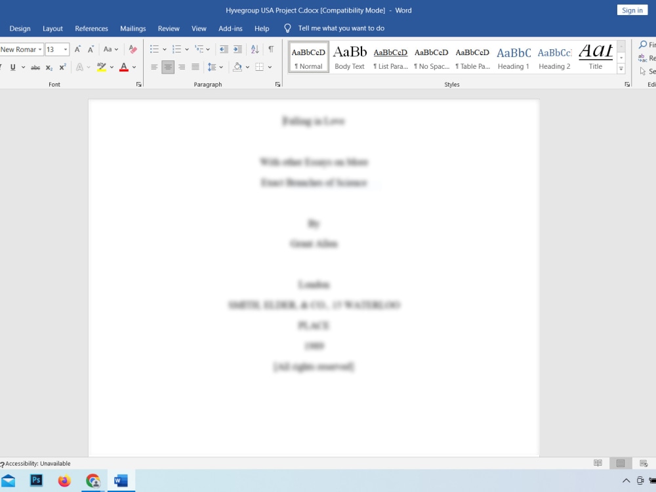Click the Bullets list icon
This screenshot has height=492, width=656.
coord(154,49)
